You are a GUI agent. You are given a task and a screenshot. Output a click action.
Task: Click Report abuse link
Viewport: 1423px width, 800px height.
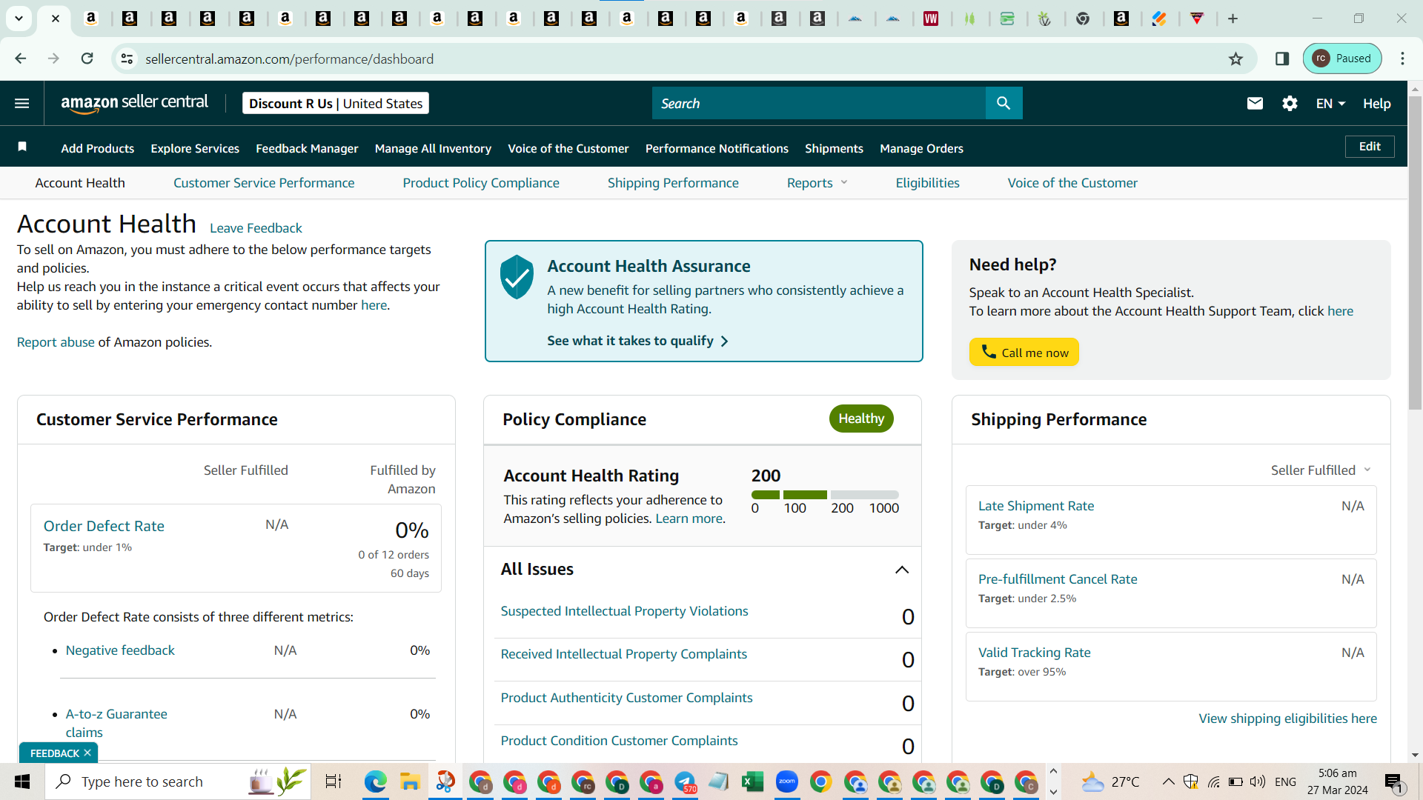pos(56,342)
